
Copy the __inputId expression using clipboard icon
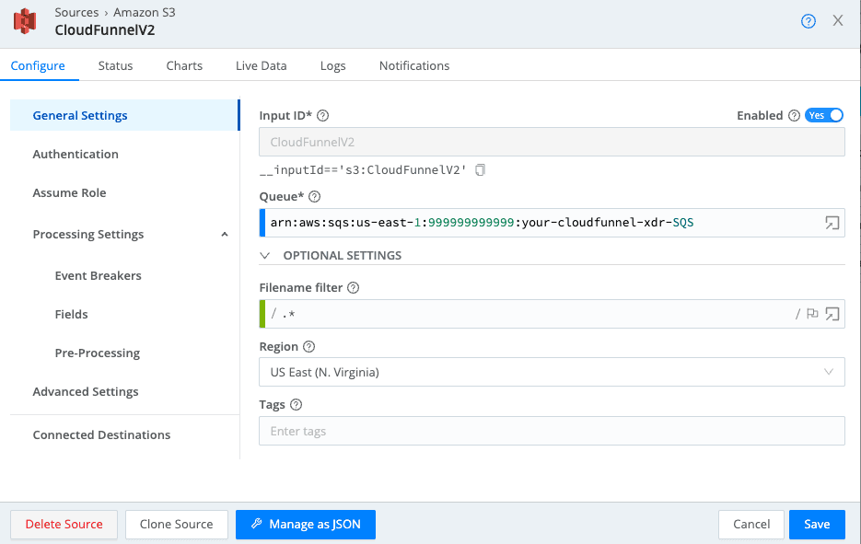[480, 169]
